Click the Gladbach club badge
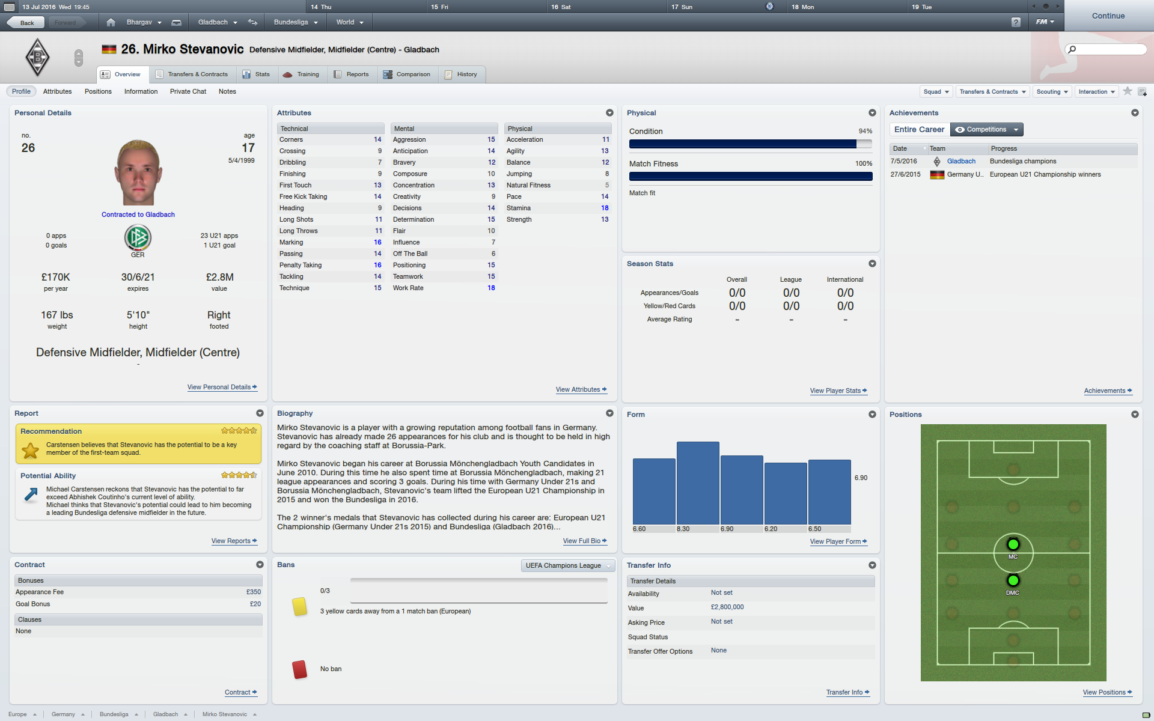The width and height of the screenshot is (1154, 721). pos(37,57)
